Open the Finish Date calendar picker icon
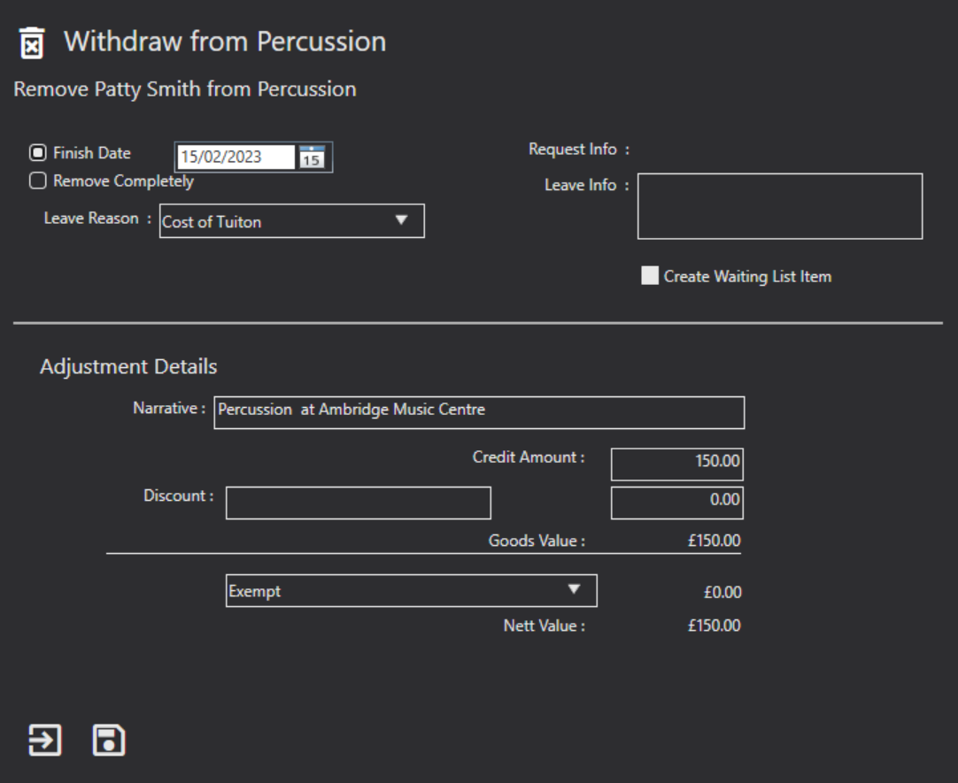Image resolution: width=958 pixels, height=783 pixels. tap(312, 157)
